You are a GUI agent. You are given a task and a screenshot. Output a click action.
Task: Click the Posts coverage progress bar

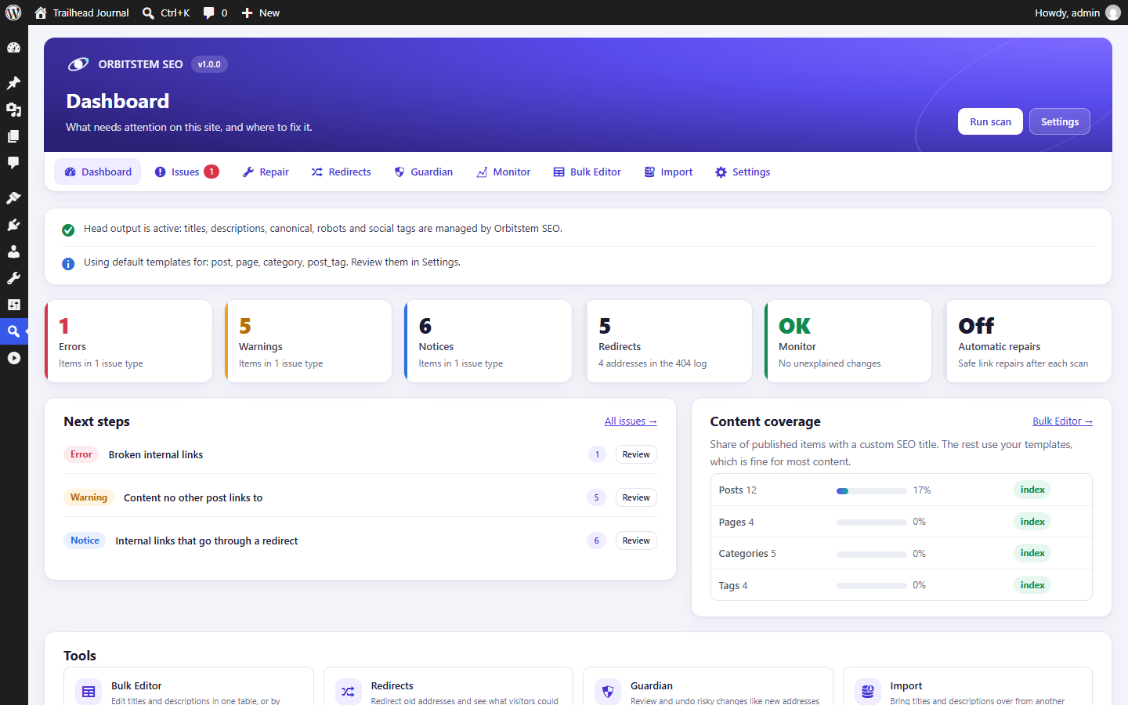tap(872, 490)
